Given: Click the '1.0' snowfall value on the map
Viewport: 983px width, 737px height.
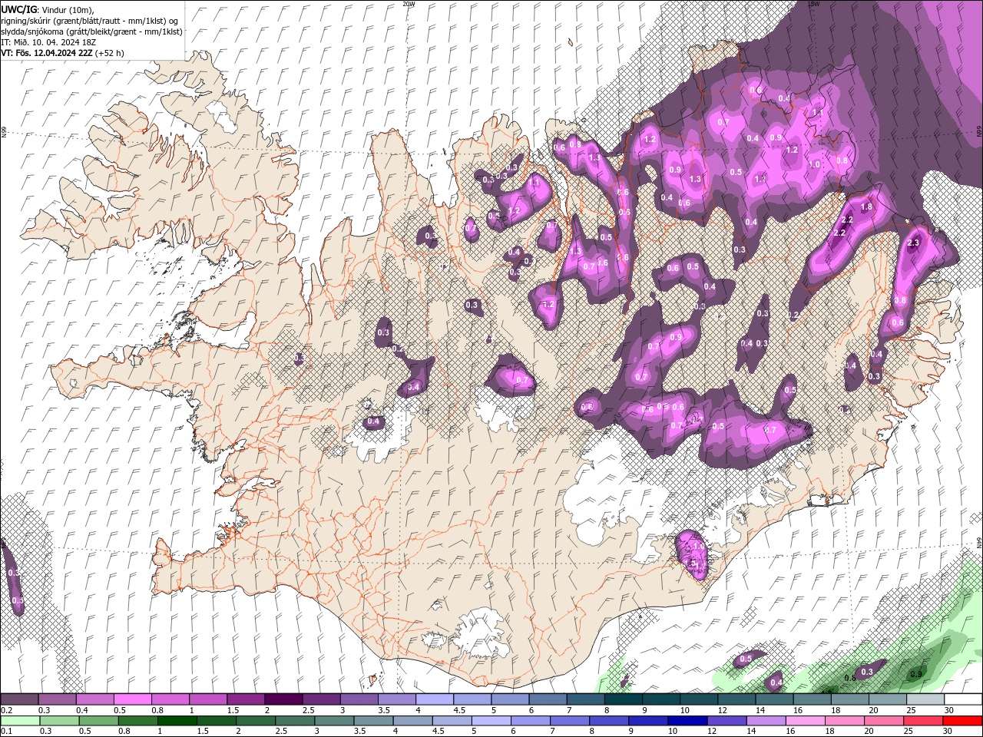Looking at the screenshot, I should click(x=815, y=164).
